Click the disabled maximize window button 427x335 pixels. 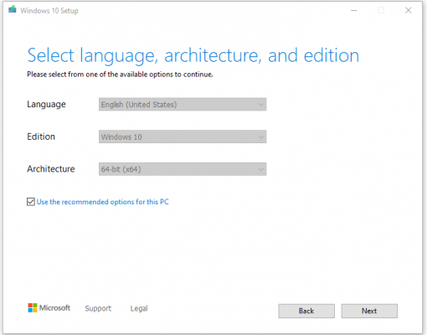381,10
